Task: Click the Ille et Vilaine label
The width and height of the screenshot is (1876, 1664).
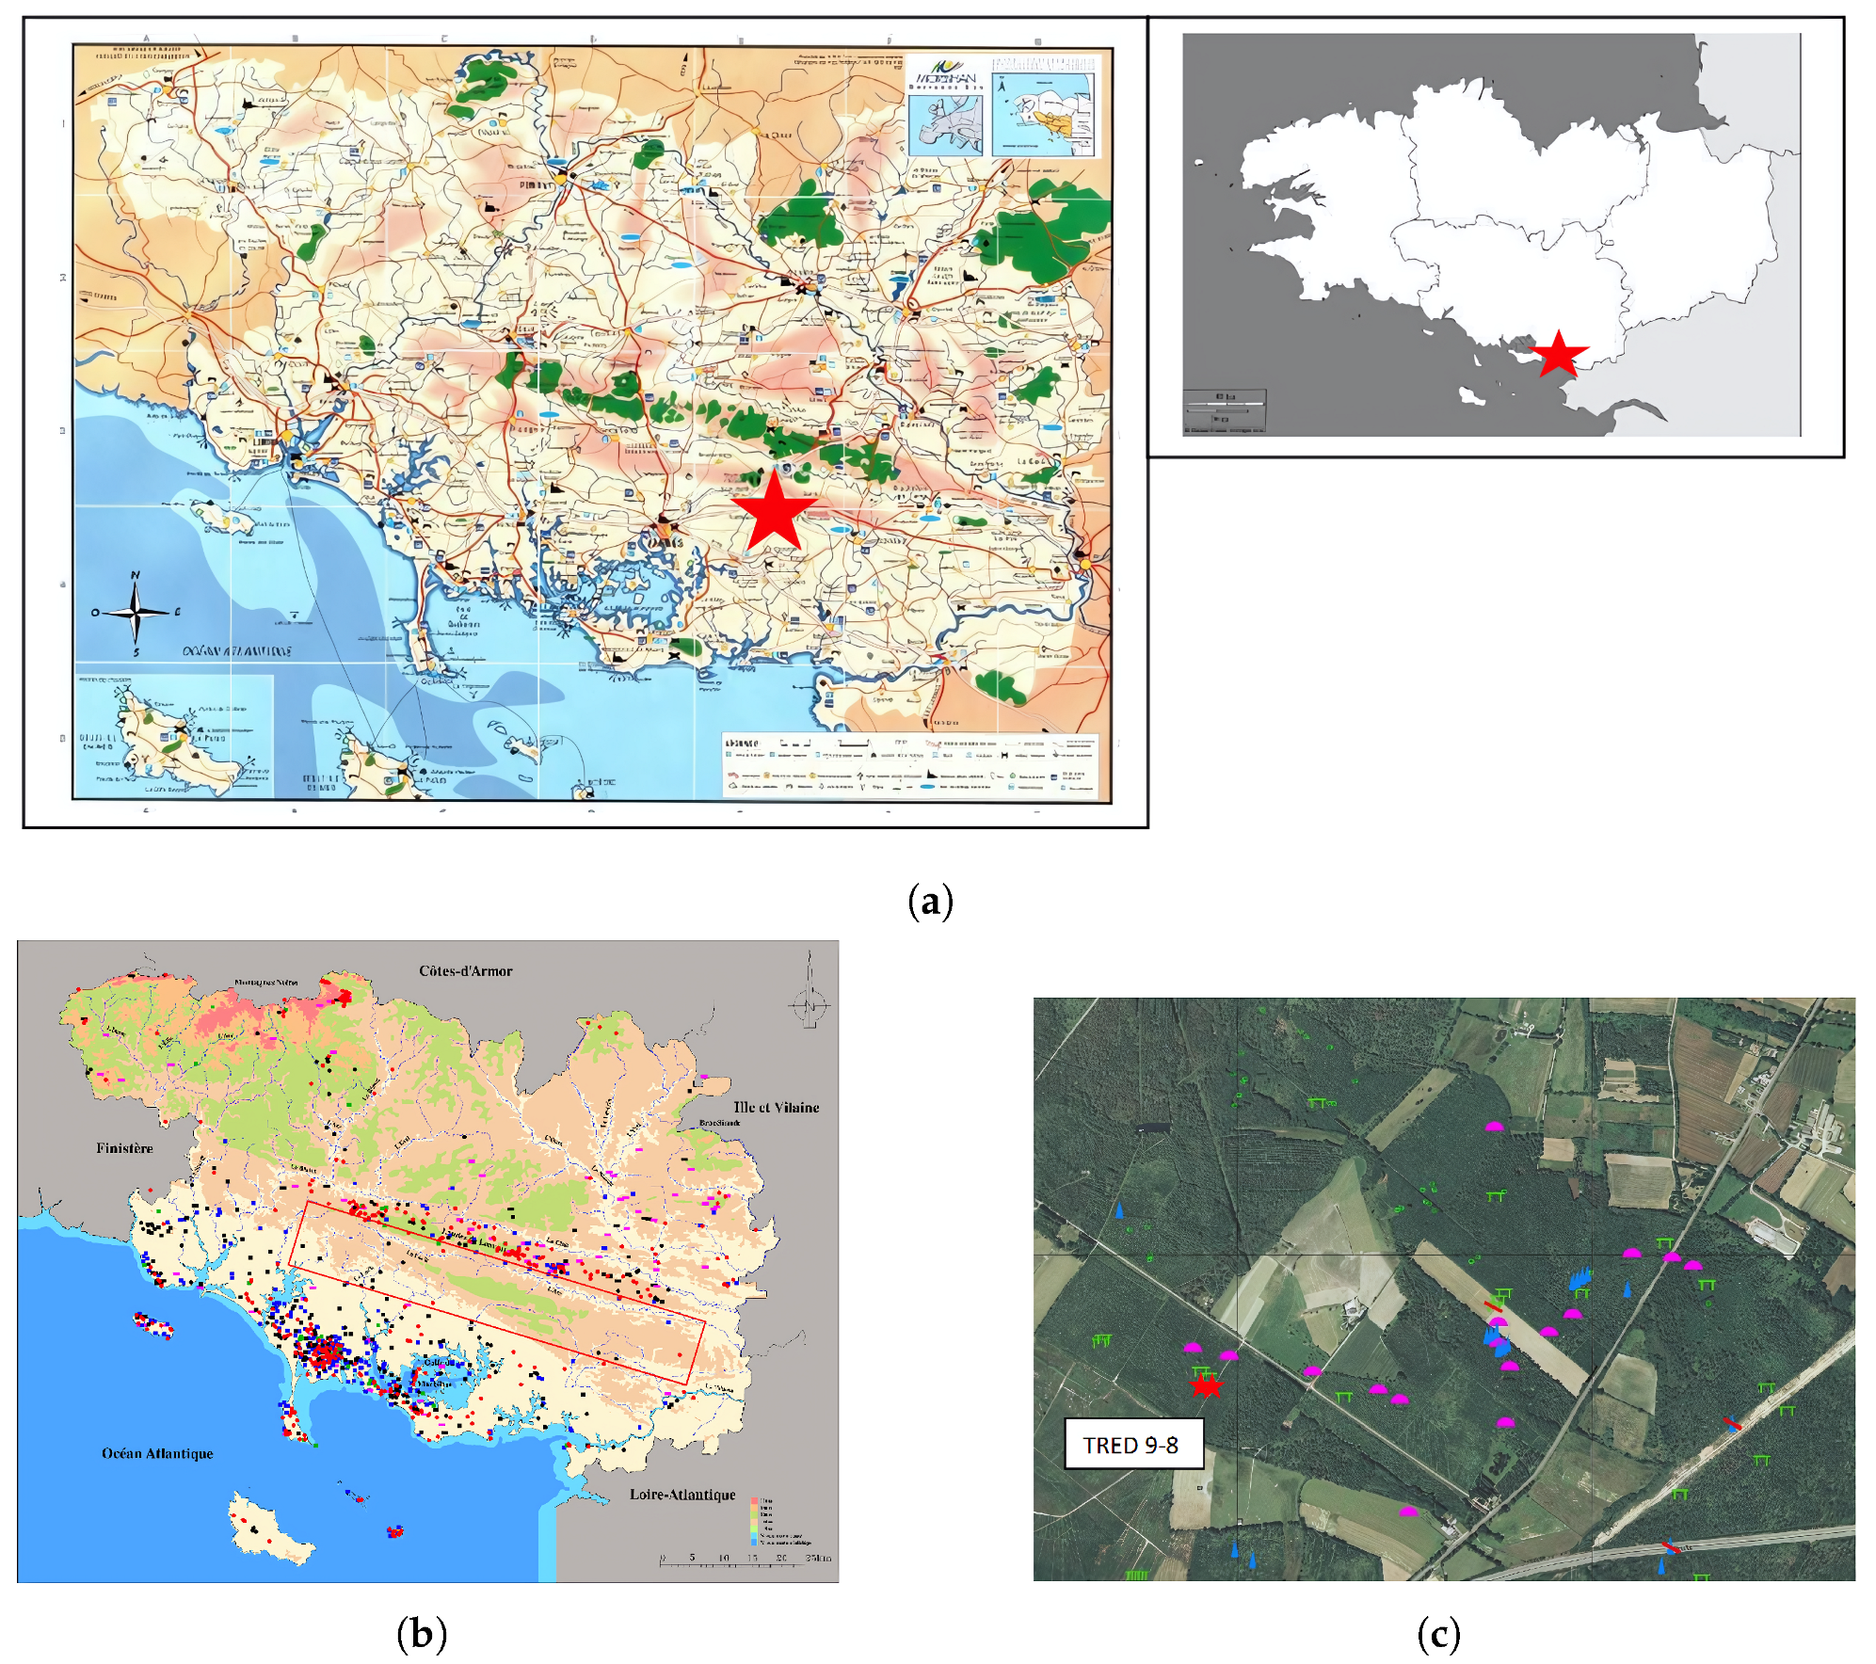Action: coord(776,1108)
